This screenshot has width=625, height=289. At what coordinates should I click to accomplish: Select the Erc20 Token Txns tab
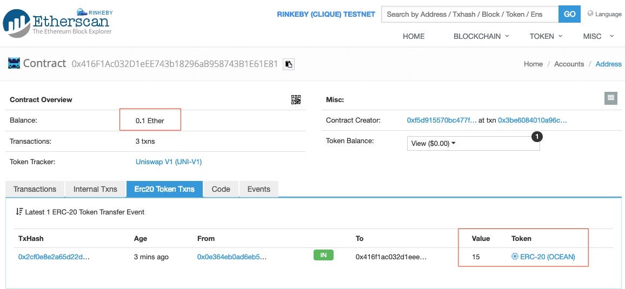[164, 189]
